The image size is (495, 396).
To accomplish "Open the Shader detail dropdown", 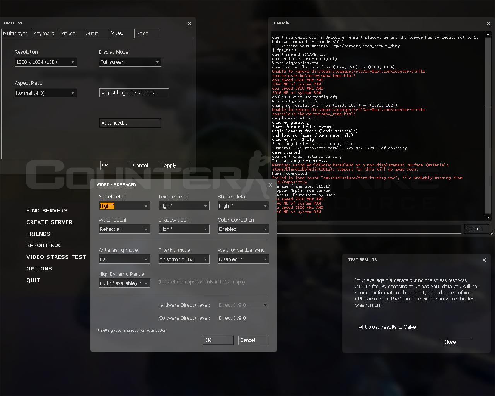I will pos(243,206).
